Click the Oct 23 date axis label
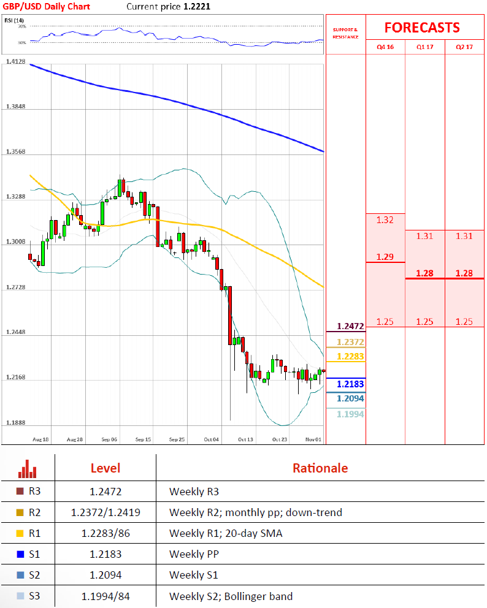The image size is (487, 608). 280,439
